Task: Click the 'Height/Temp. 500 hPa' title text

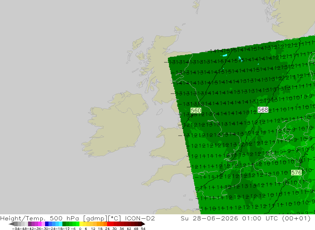Action: [40, 218]
